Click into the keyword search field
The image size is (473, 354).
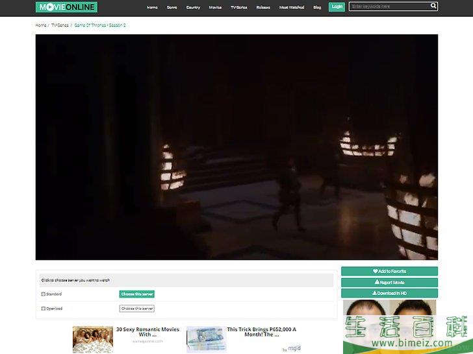click(389, 6)
